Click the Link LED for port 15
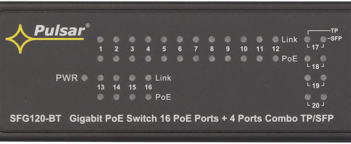Viewport: 351px width, 144px height. point(132,78)
